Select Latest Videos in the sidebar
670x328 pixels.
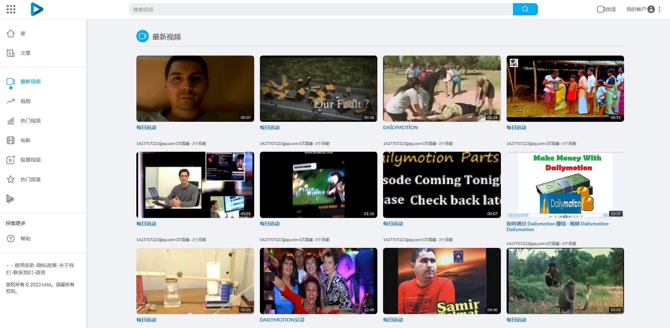(31, 82)
